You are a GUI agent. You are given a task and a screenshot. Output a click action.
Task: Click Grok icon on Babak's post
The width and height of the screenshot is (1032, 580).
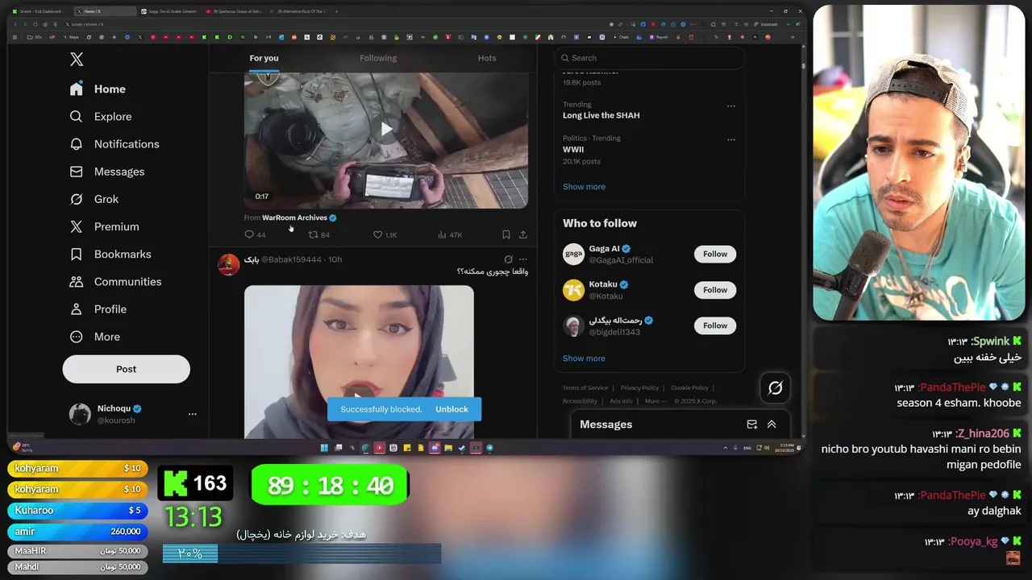click(x=508, y=259)
